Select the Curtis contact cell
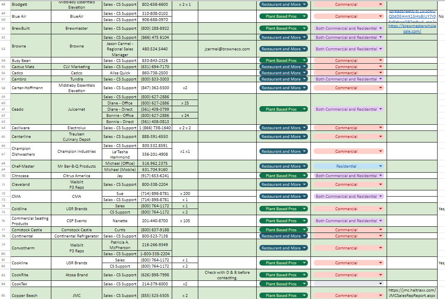The width and height of the screenshot is (445, 299). click(120, 230)
